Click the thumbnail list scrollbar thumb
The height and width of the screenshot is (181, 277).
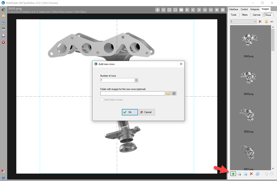(x=273, y=40)
